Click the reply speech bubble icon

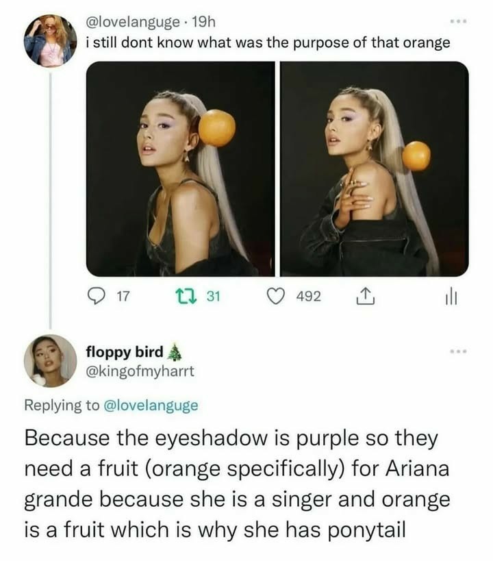tap(97, 297)
